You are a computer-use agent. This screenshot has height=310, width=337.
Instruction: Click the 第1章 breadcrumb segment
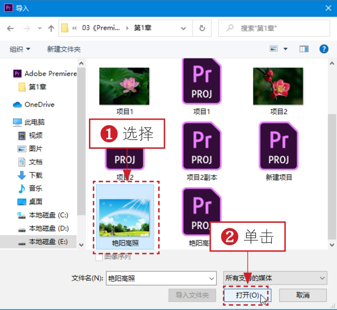point(143,28)
